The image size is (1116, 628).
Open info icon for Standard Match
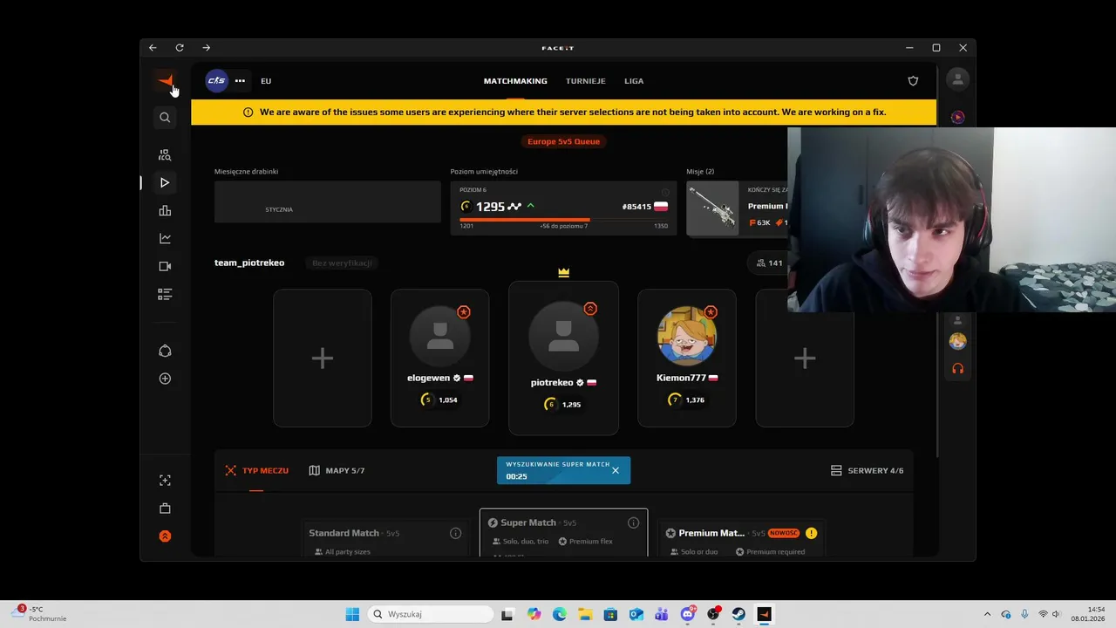click(x=455, y=533)
